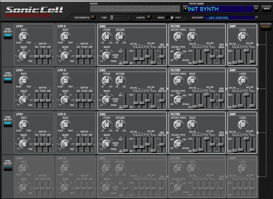
Task: Adjust tone 1 OSC Env Depth slider
Action: point(162,57)
